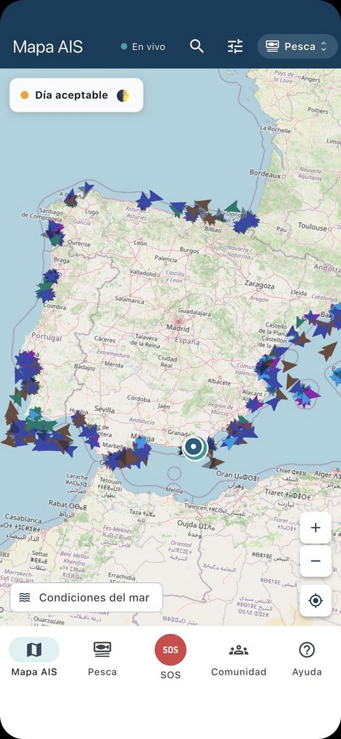Screen dimensions: 341x739
Task: Select the vessel cluster near Alacant
Action: 254,404
